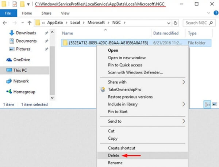Switch to large icons view in status bar
219x167 pixels.
click(214, 105)
